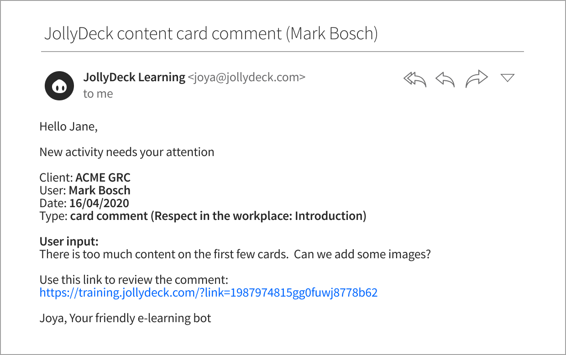Forward this email using the arrow icon
The image size is (566, 355).
(x=477, y=79)
